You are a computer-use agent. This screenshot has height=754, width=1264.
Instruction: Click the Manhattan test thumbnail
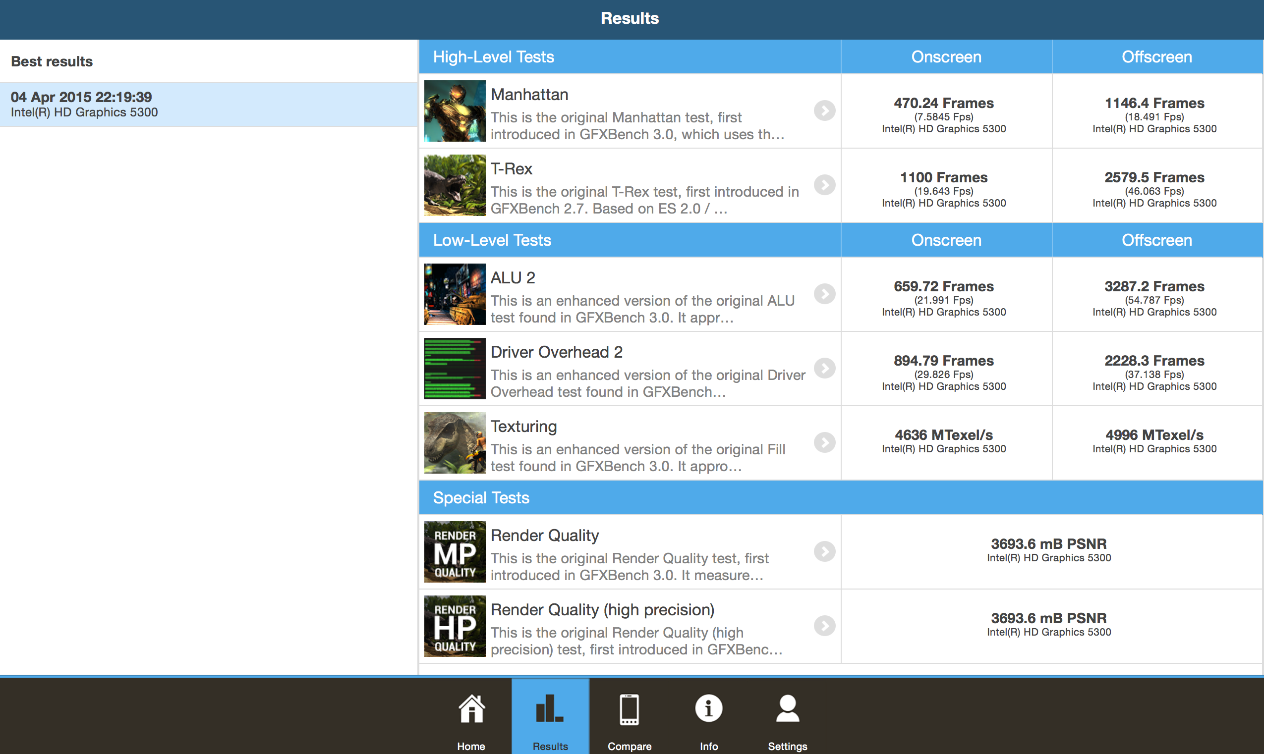(455, 111)
